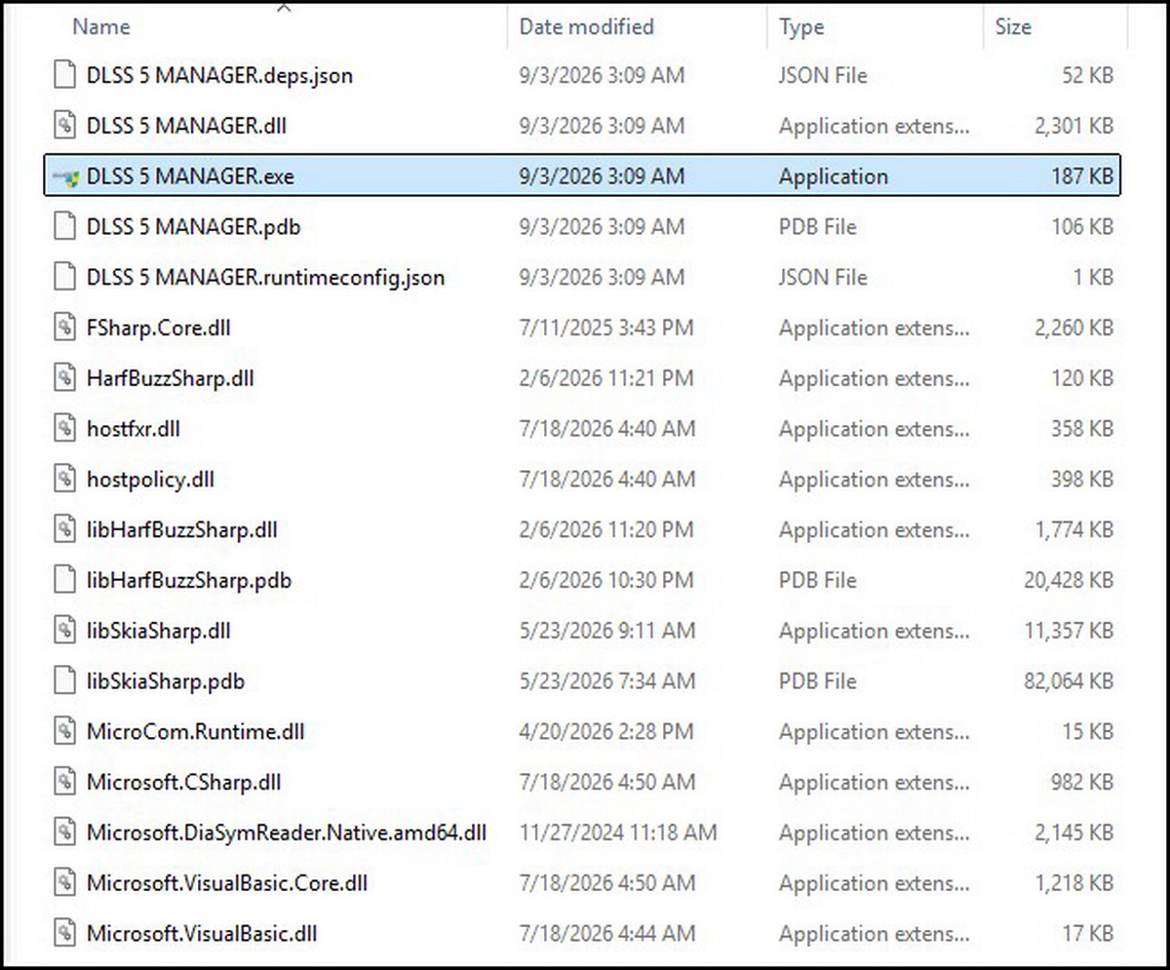Select the file name Microsoft.VisualBasic.Core.dll
This screenshot has width=1170, height=970.
tap(227, 883)
